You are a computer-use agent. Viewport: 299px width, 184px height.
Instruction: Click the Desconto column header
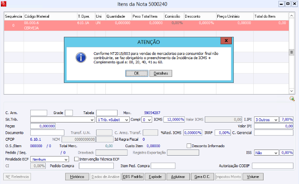(x=200, y=16)
